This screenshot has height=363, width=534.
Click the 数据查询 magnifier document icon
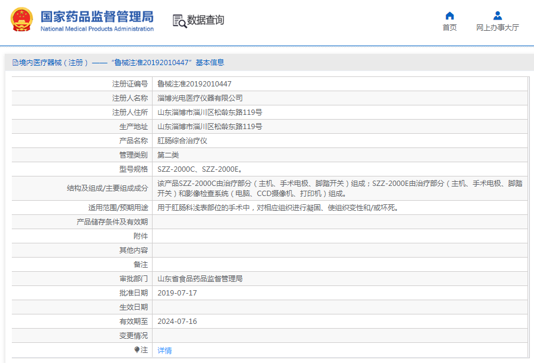[179, 21]
